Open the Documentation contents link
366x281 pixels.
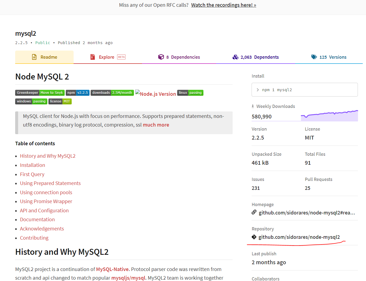click(x=37, y=219)
